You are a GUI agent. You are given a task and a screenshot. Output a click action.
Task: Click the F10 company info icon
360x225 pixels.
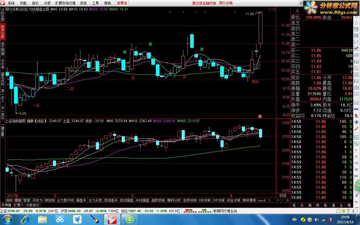pos(356,62)
